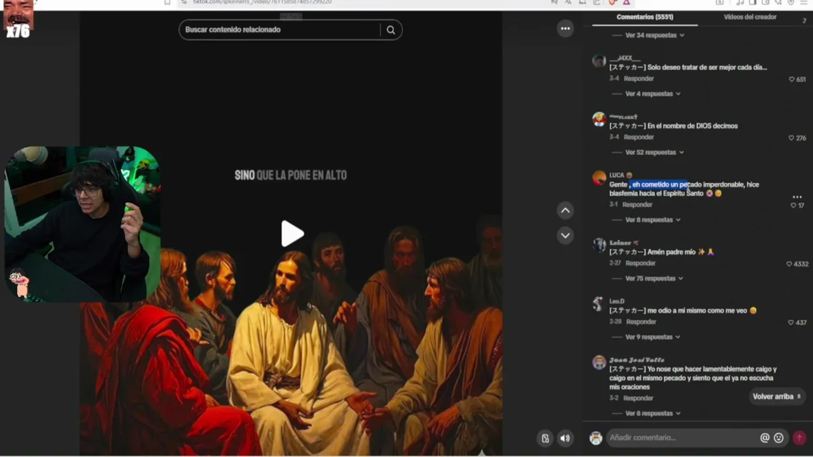Click the red send comment arrow button

pos(799,437)
